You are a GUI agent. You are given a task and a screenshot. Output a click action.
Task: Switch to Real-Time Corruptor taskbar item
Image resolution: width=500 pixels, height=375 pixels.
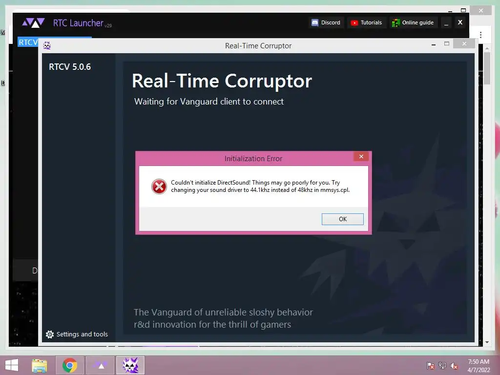(x=130, y=365)
